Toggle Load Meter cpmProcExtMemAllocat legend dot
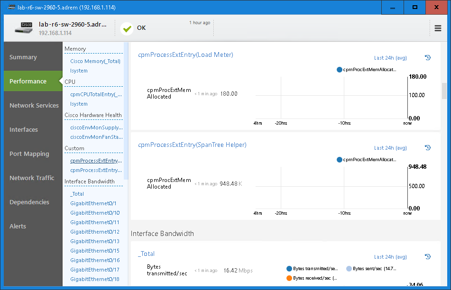 pyautogui.click(x=340, y=69)
